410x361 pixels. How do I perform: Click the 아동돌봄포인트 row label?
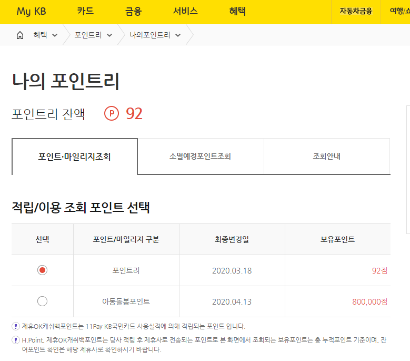point(126,301)
